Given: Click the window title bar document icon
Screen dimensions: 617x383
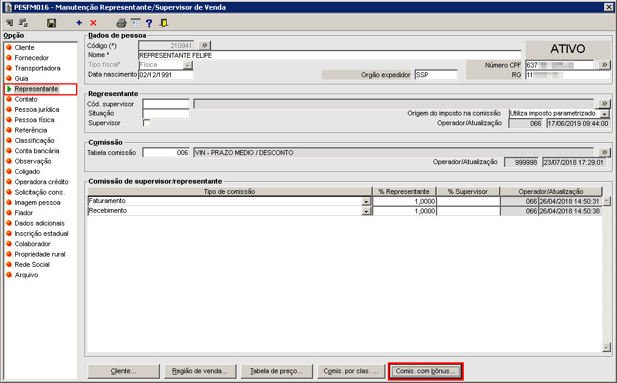Looking at the screenshot, I should [x=8, y=7].
